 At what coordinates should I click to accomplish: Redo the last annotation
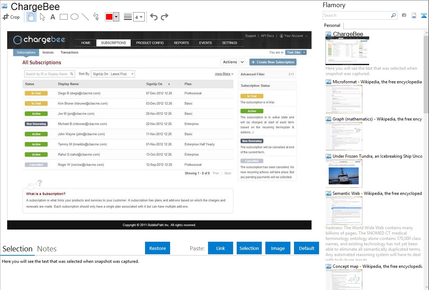coord(164,17)
